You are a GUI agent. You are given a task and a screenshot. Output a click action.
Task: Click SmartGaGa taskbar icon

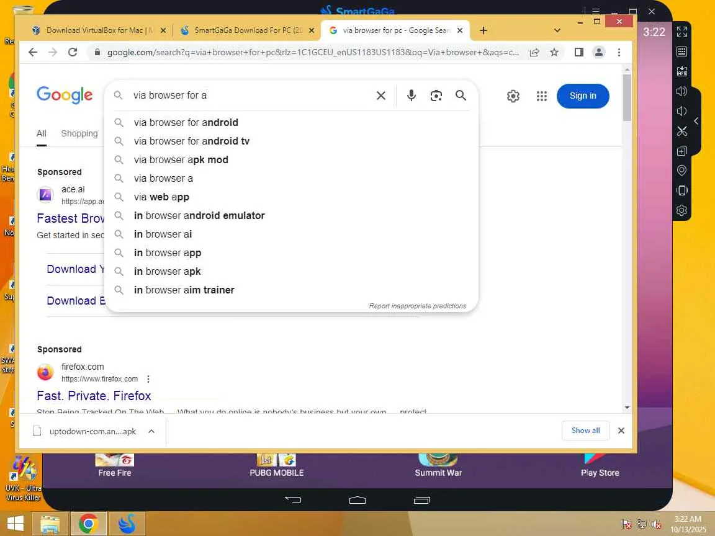[x=127, y=524]
